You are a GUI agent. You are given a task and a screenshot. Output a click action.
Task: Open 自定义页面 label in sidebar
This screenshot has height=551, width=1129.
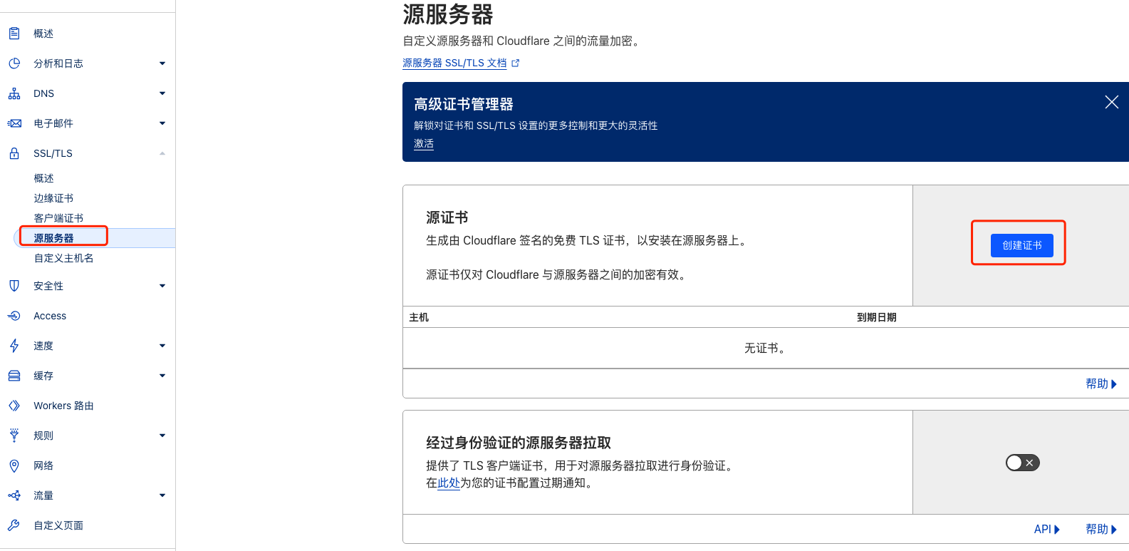tap(58, 525)
